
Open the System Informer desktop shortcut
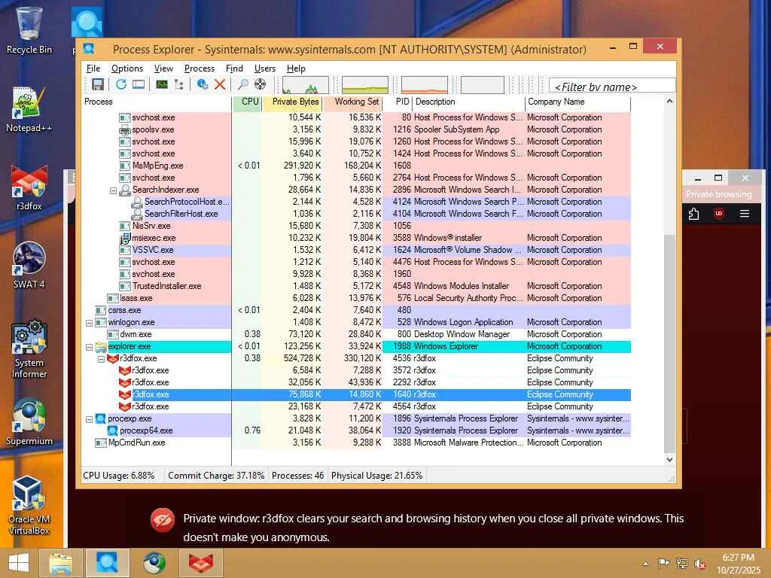click(29, 349)
